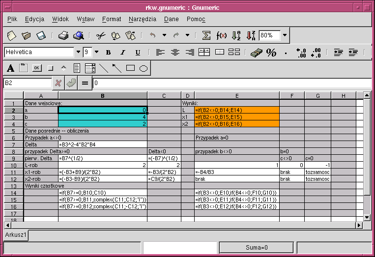Click the Save file diskette icon
This screenshot has width=375, height=257.
click(41, 35)
